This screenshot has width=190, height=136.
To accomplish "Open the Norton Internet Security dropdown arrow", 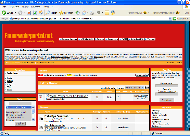I will point(180,13).
